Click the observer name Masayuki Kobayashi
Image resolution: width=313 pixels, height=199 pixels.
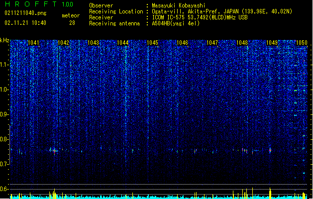179,5
